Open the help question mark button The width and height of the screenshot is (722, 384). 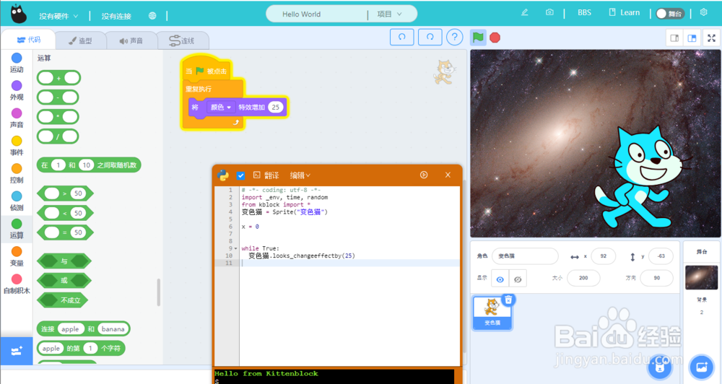coord(454,37)
